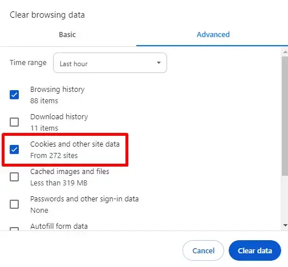Cancel the clear browsing data dialog
The height and width of the screenshot is (267, 288).
tap(203, 250)
